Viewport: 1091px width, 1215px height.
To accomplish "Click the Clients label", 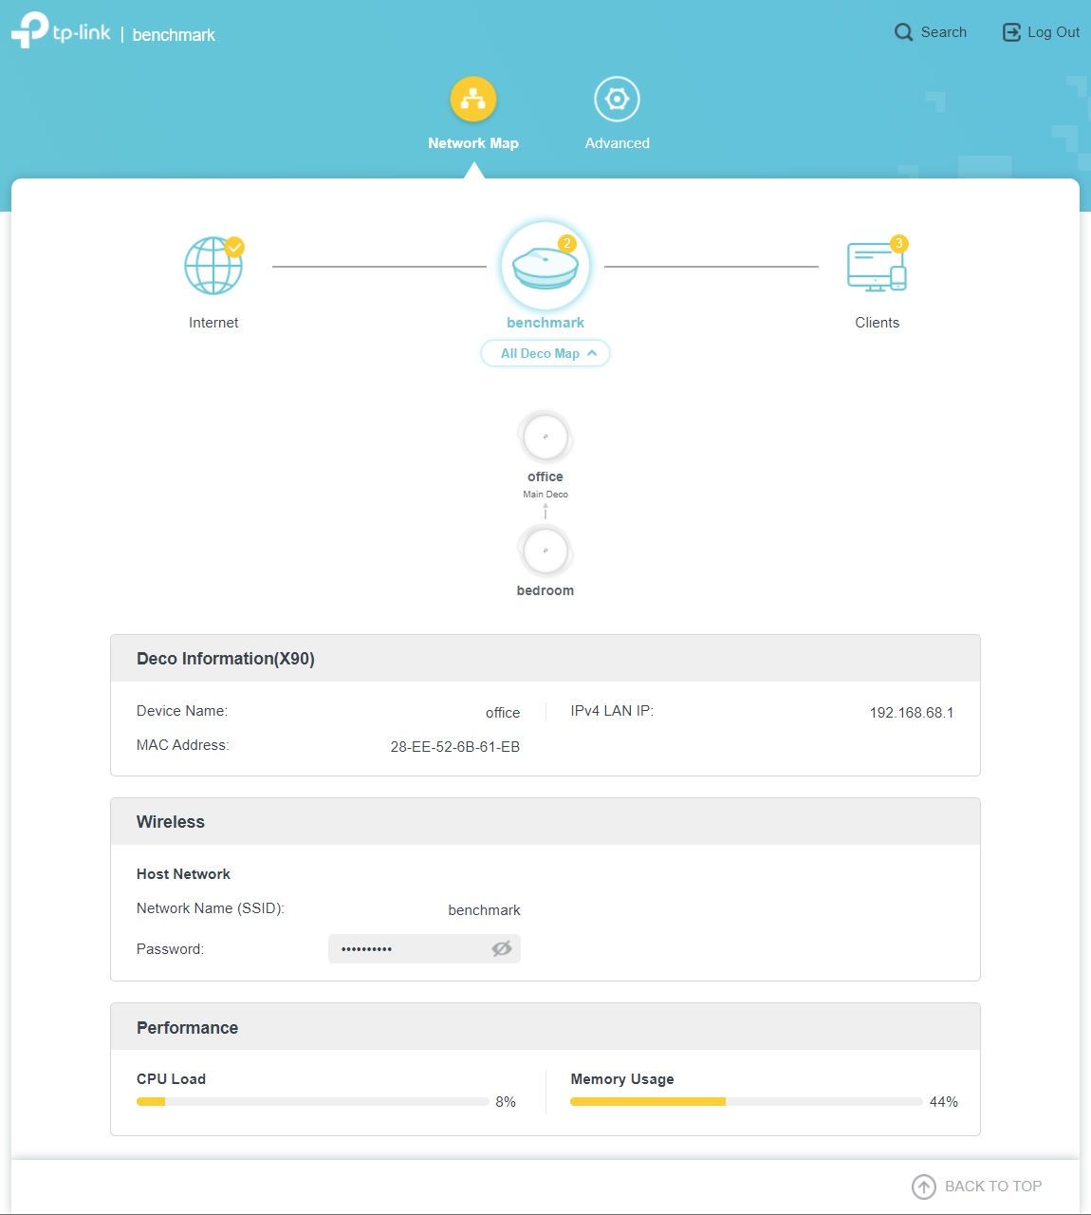I will click(877, 323).
